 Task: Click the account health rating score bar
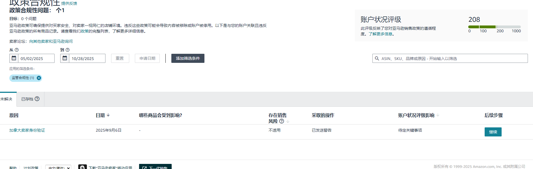click(x=494, y=27)
